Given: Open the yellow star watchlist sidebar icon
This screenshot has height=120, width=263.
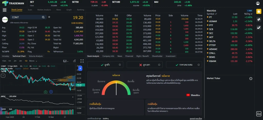Looking at the screenshot, I should click(x=259, y=11).
